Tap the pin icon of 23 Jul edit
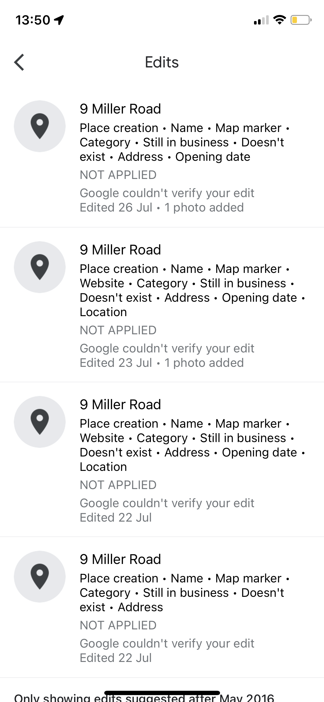Image resolution: width=324 pixels, height=702 pixels. click(40, 267)
